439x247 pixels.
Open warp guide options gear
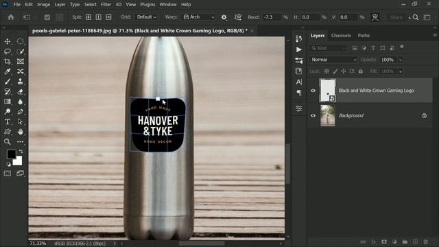click(x=224, y=17)
